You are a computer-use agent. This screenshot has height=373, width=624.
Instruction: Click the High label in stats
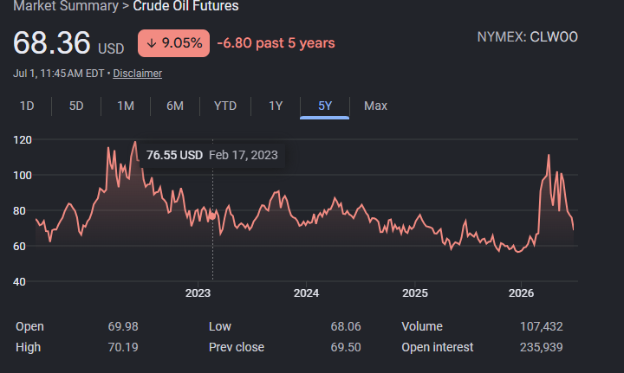pos(29,347)
